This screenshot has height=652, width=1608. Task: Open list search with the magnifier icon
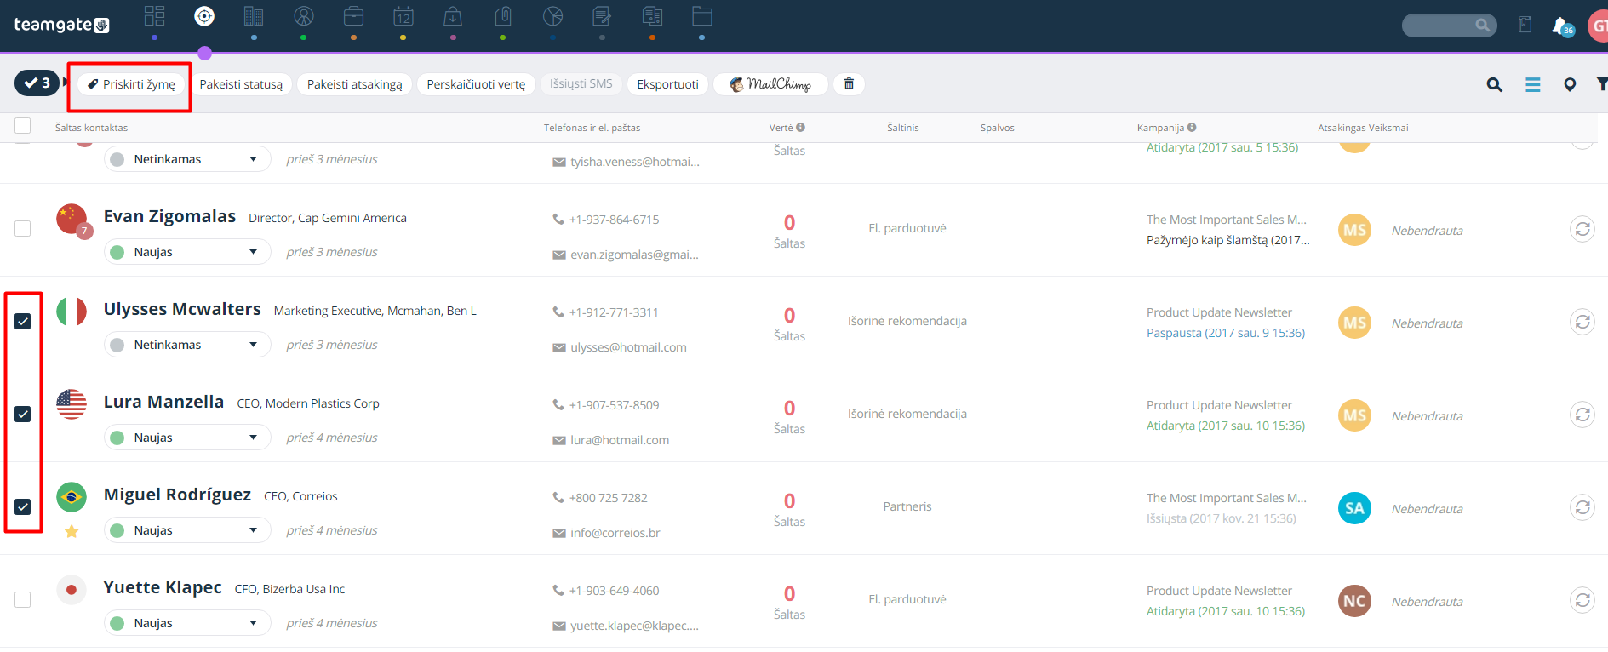(1494, 84)
